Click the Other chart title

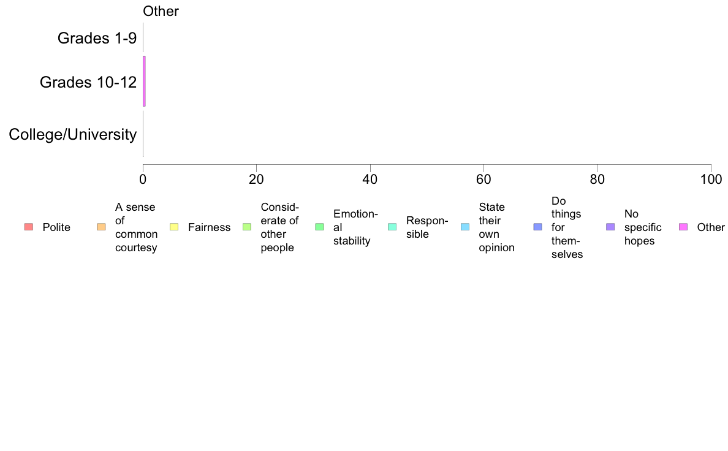click(x=161, y=11)
